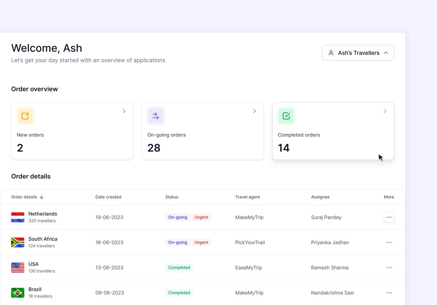Expand the New orders card via its chevron

(124, 111)
